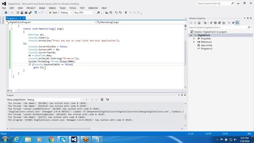254x143 pixels.
Task: Toggle a bookmark on the current line
Action: [126, 12]
